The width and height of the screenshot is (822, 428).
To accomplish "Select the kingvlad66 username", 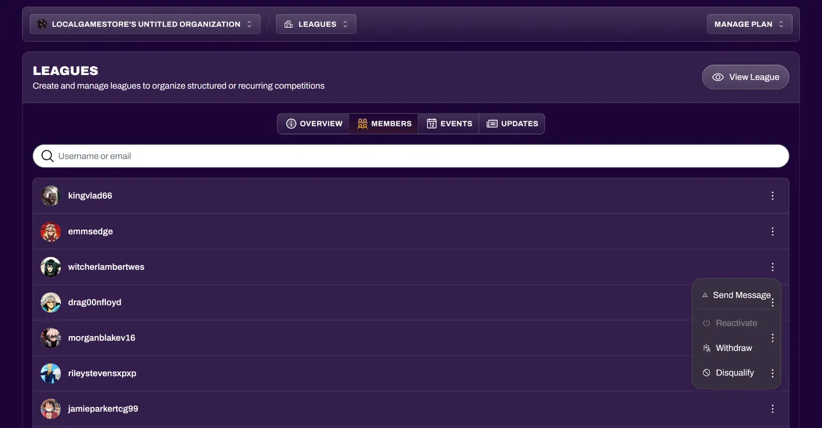I will pos(90,196).
